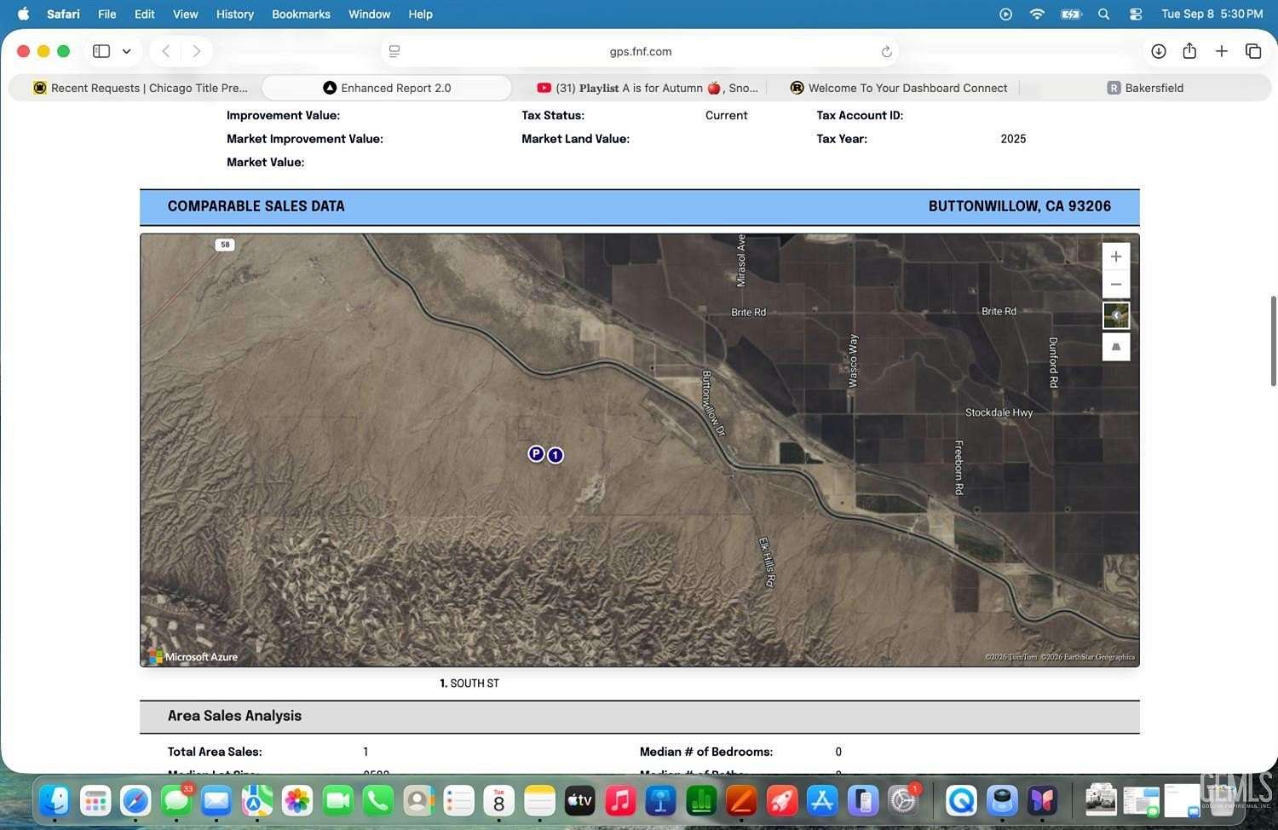Click the Tax Status Current value

(726, 115)
